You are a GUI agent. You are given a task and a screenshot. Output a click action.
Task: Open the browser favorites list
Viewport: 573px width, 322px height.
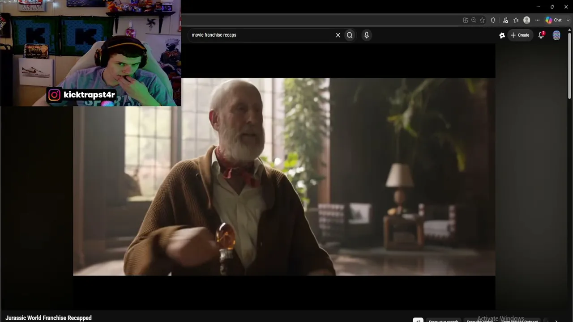[516, 20]
